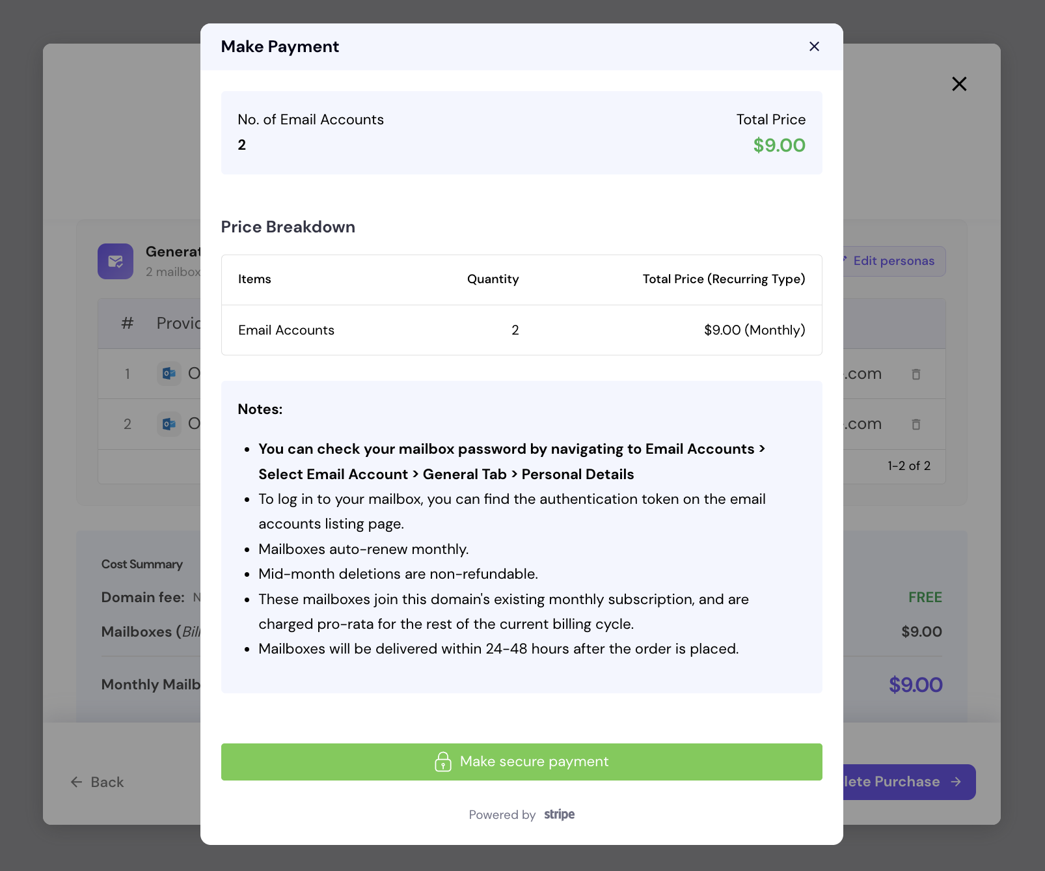The image size is (1045, 871).
Task: Click Total Price (Recurring Type) header
Action: coord(724,279)
